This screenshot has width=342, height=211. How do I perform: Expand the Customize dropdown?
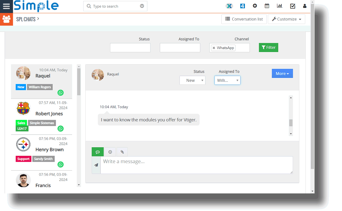[x=287, y=19]
